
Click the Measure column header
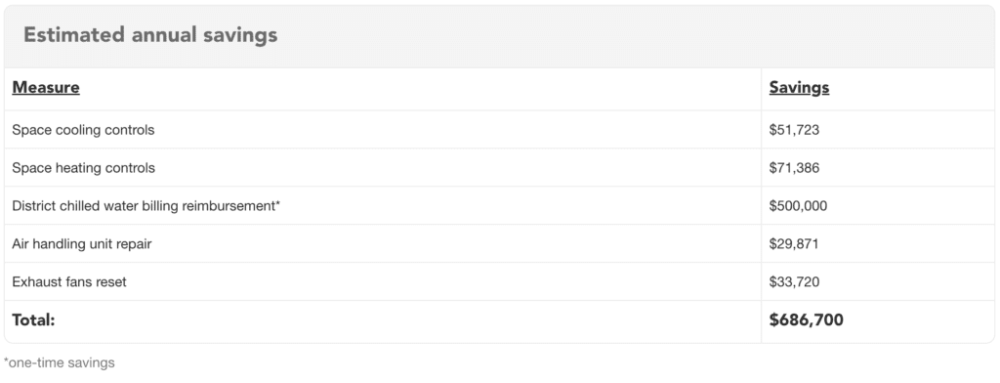point(46,88)
